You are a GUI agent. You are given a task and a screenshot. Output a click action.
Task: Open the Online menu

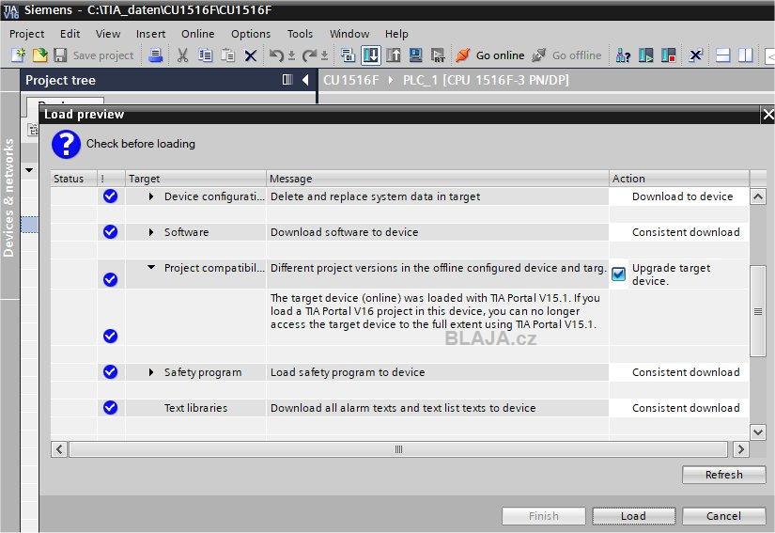(x=197, y=34)
